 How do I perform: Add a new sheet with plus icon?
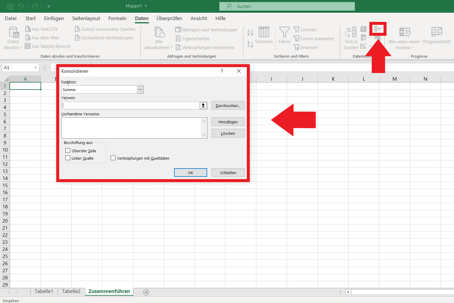click(x=146, y=292)
